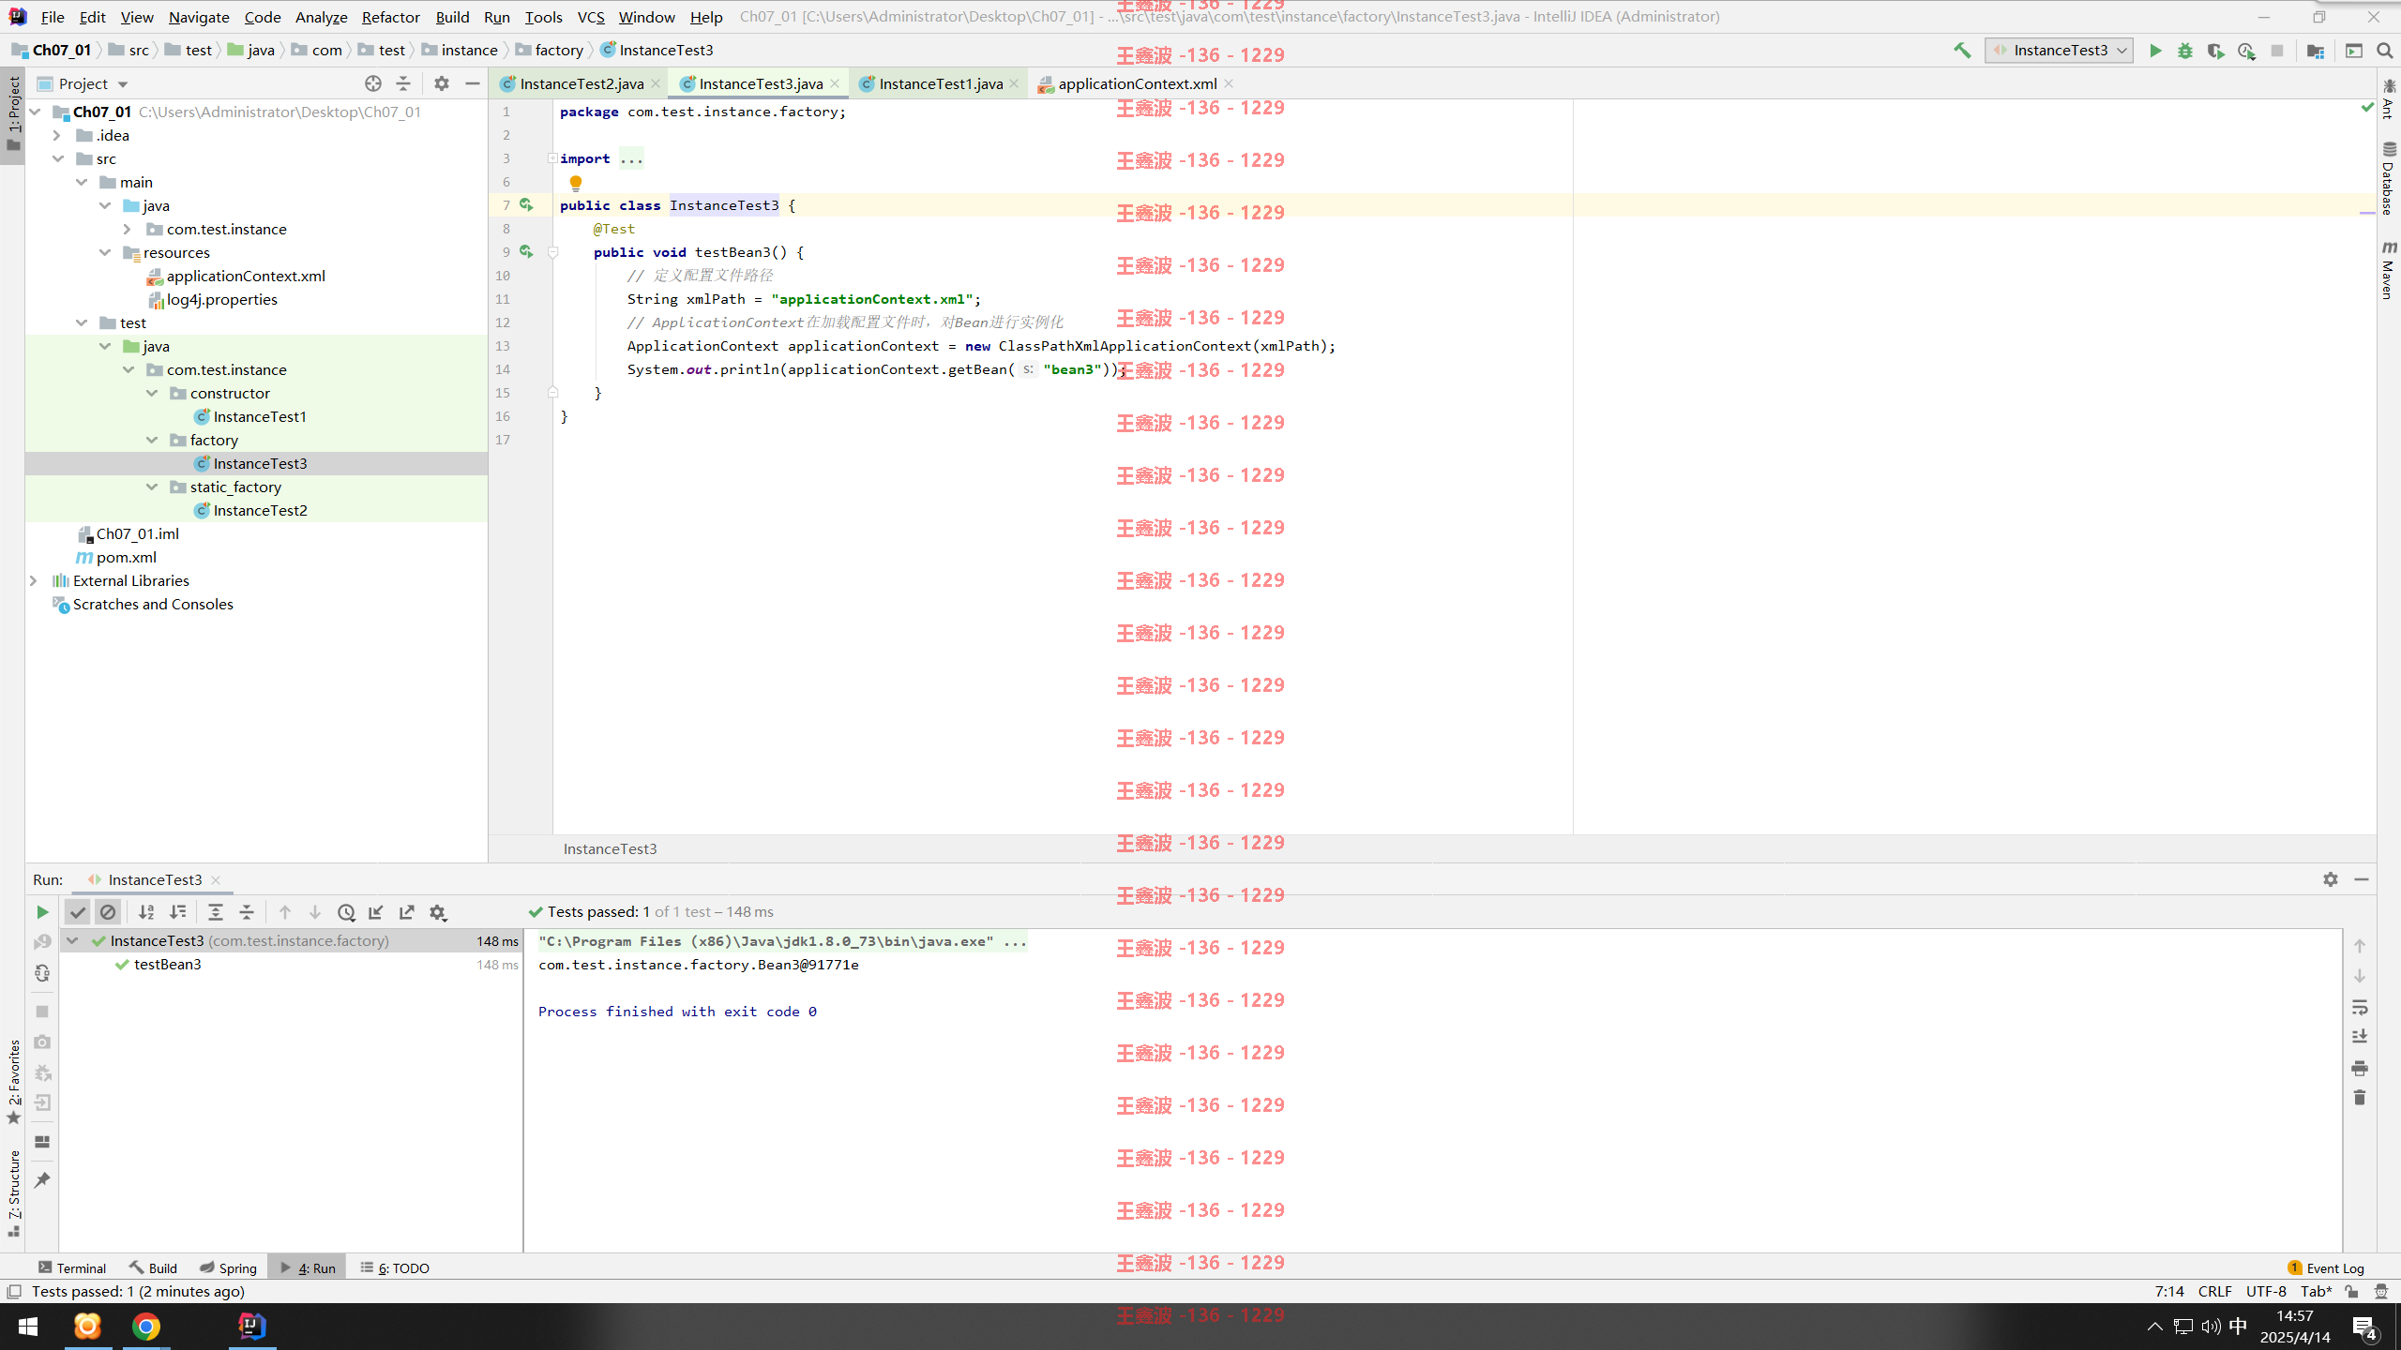Collapse the static_factory package
Image resolution: width=2401 pixels, height=1350 pixels.
(152, 487)
